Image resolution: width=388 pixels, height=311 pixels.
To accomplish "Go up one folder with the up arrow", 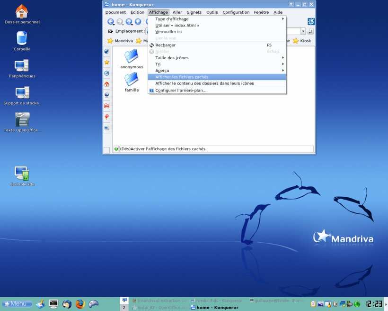I will (x=129, y=22).
